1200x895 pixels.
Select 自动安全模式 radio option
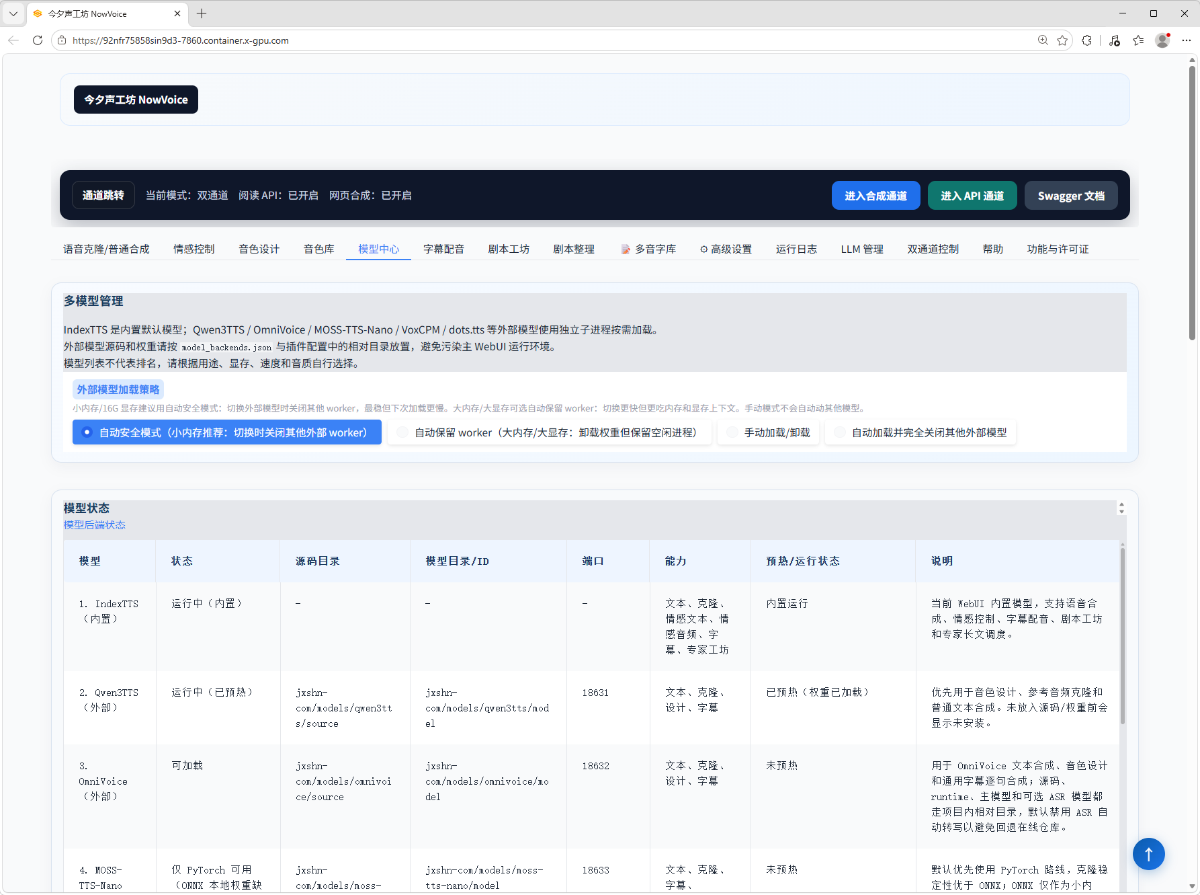(227, 432)
